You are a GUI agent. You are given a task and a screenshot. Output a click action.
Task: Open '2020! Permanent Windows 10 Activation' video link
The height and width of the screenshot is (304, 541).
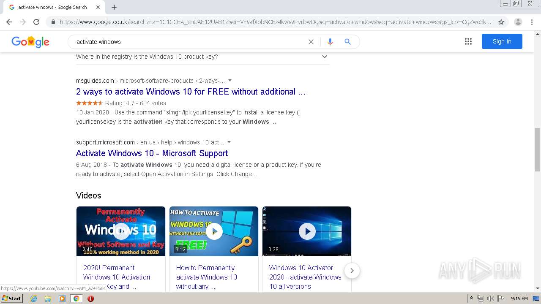pos(117,277)
